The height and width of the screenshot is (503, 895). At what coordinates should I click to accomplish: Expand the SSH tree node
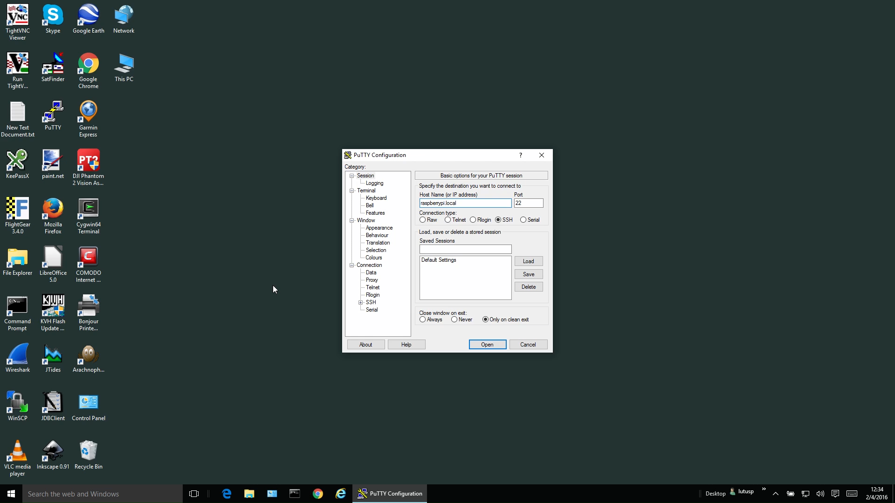[361, 302]
